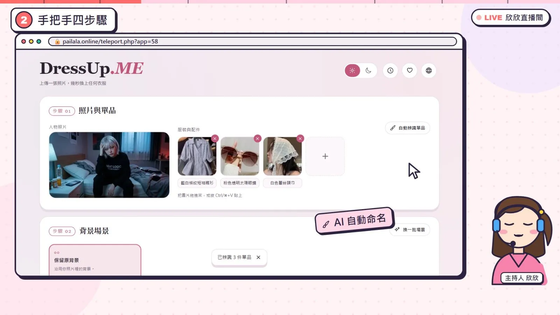The image size is (560, 315).
Task: Click the 換一批場景 button
Action: pyautogui.click(x=410, y=230)
